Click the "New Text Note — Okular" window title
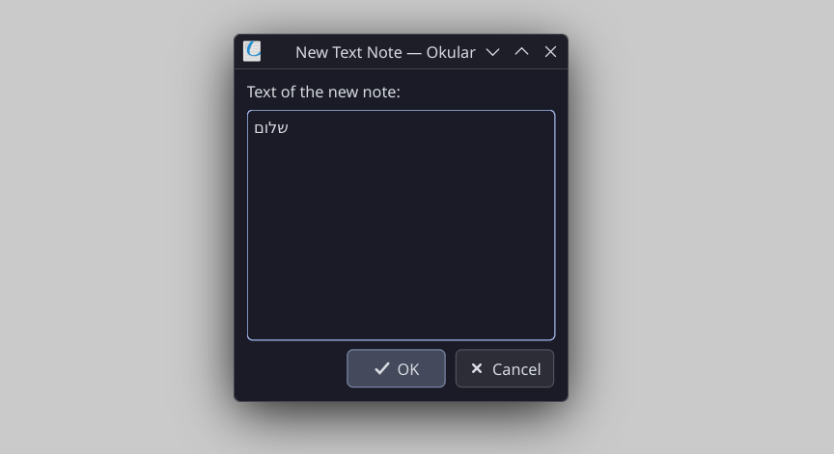This screenshot has height=454, width=834. pyautogui.click(x=385, y=52)
